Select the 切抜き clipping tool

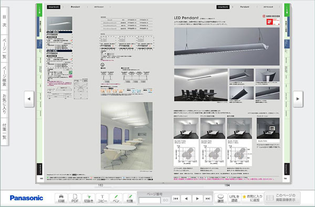pyautogui.click(x=89, y=199)
